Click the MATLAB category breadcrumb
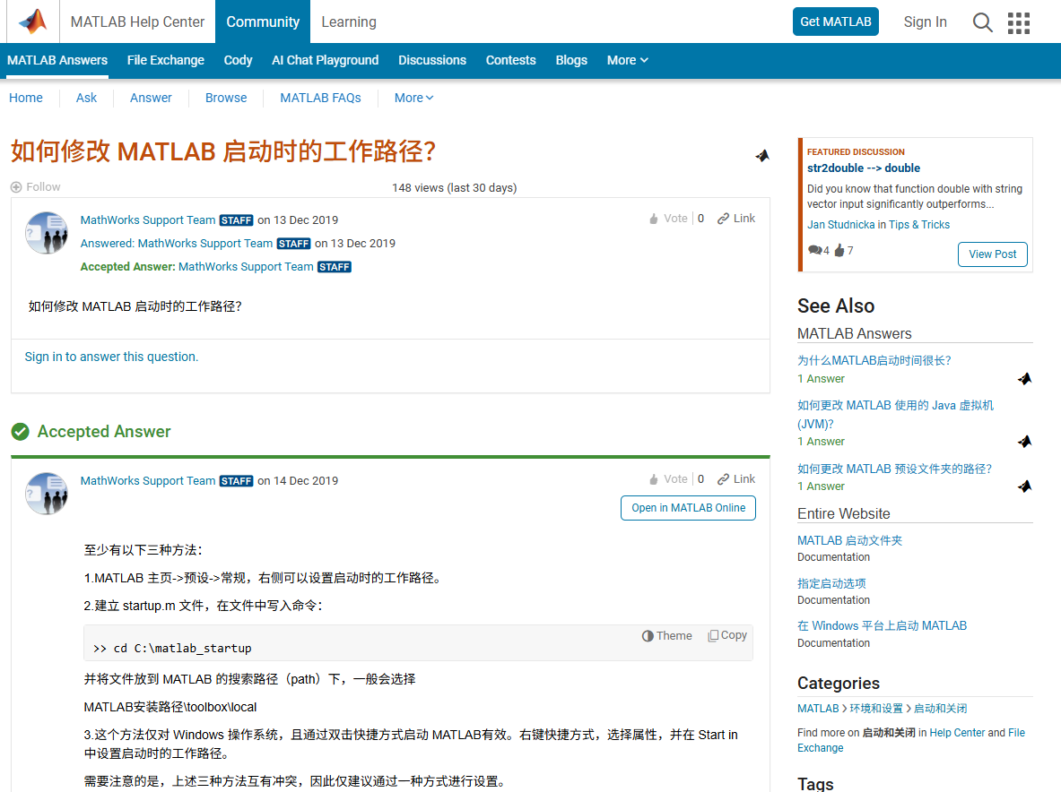The width and height of the screenshot is (1061, 792). [818, 708]
